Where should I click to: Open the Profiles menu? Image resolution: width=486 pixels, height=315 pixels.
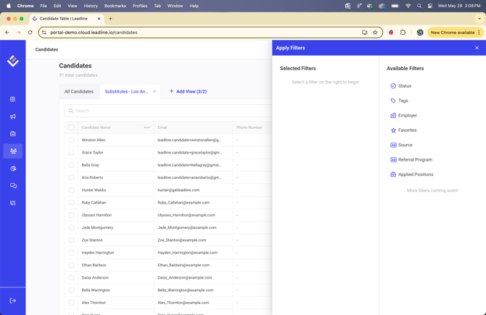click(x=140, y=6)
